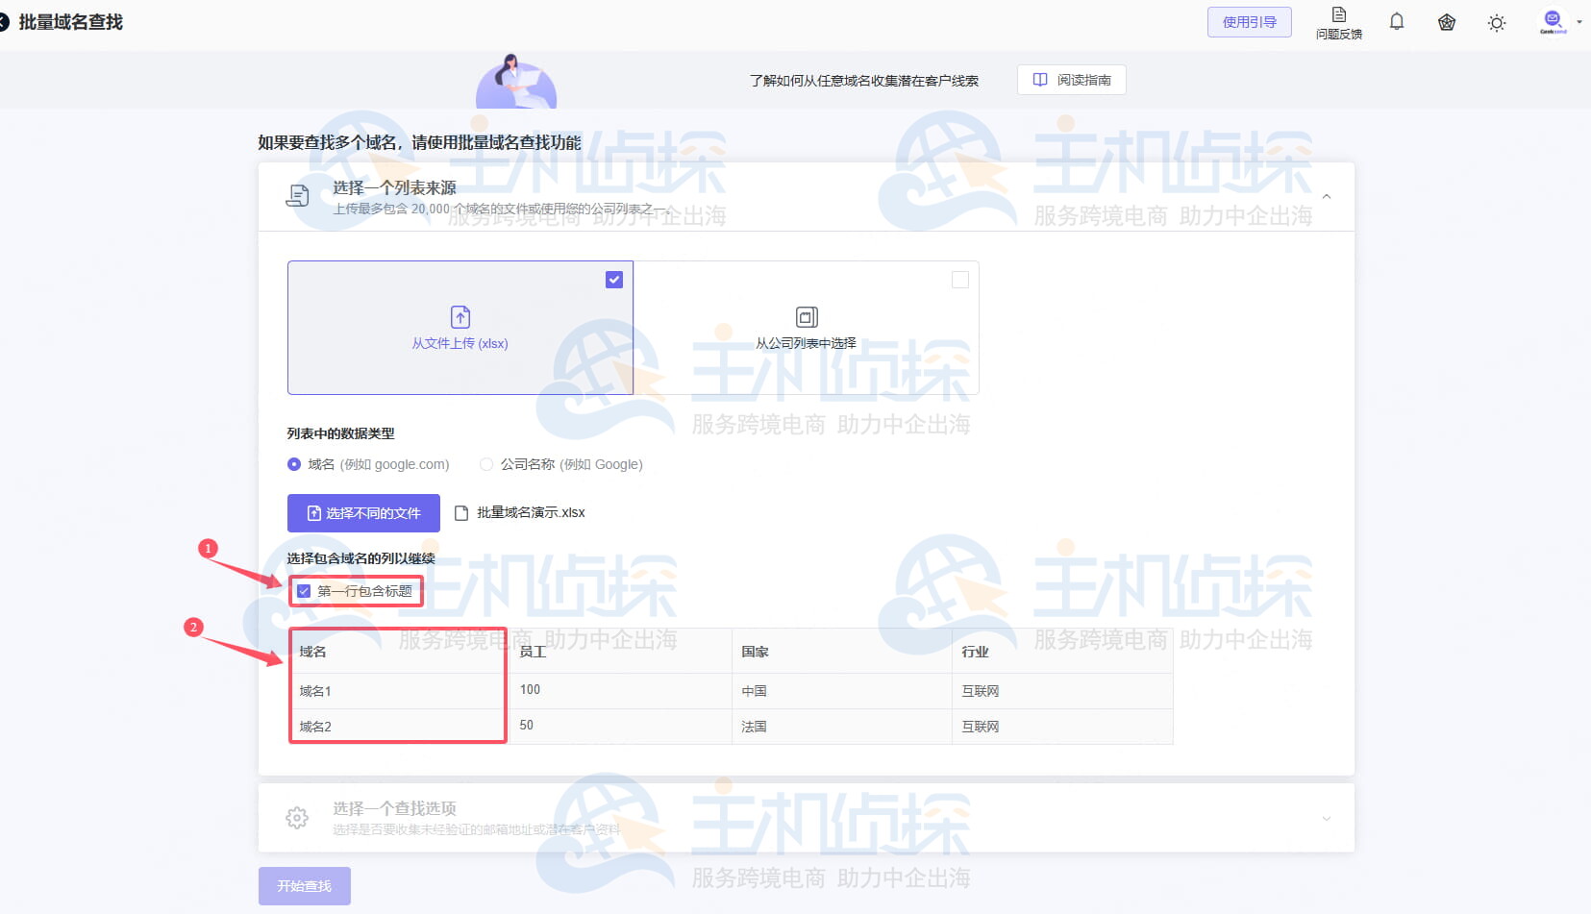Click the settings gear icon beside 选择一个查找选项
Viewport: 1591px width, 914px height.
point(297,818)
